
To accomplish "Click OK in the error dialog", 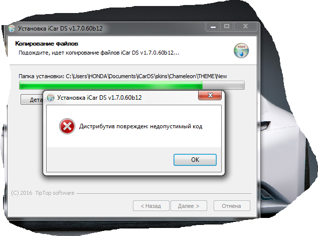I will pos(195,160).
